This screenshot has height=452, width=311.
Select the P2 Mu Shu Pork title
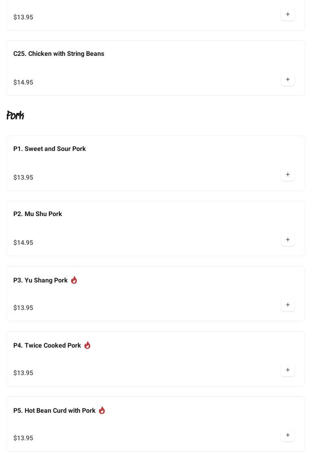(38, 214)
